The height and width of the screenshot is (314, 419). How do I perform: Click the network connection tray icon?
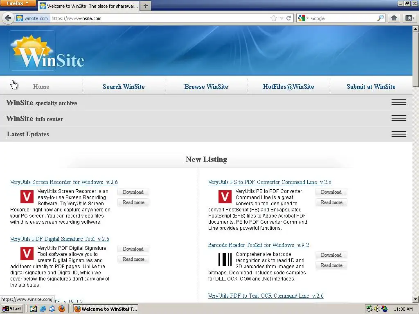coord(369,309)
